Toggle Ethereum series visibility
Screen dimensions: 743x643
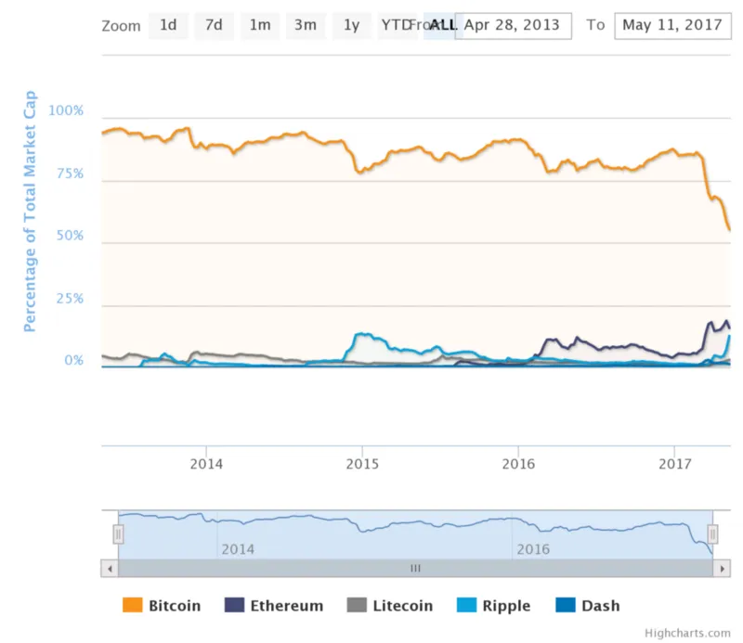coord(274,606)
